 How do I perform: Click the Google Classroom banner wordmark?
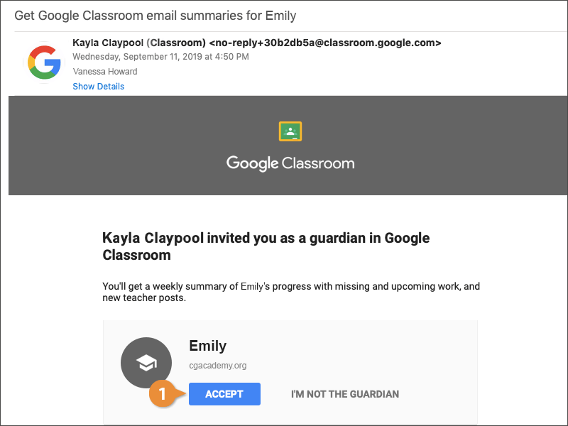(290, 163)
